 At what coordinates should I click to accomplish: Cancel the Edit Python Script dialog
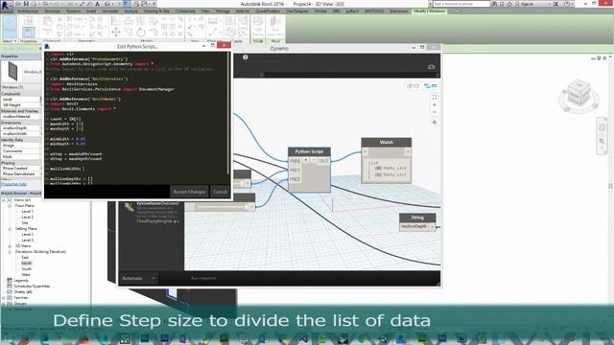(x=220, y=192)
